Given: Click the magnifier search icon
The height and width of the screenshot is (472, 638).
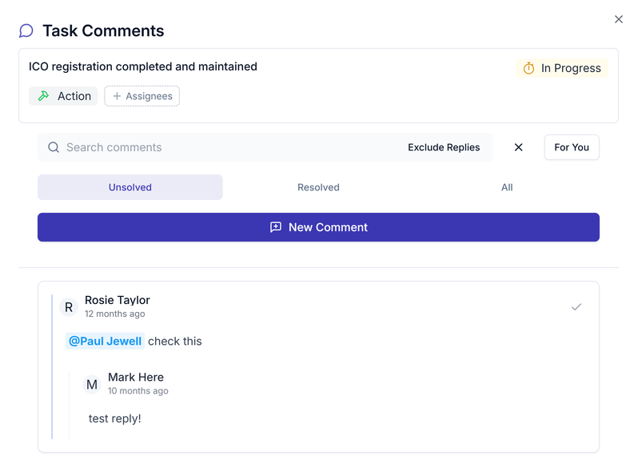Looking at the screenshot, I should point(54,147).
